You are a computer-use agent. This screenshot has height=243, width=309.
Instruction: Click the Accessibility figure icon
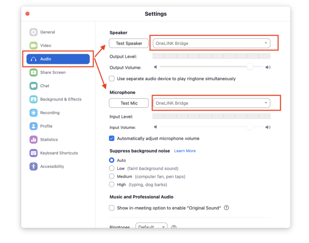[34, 167]
